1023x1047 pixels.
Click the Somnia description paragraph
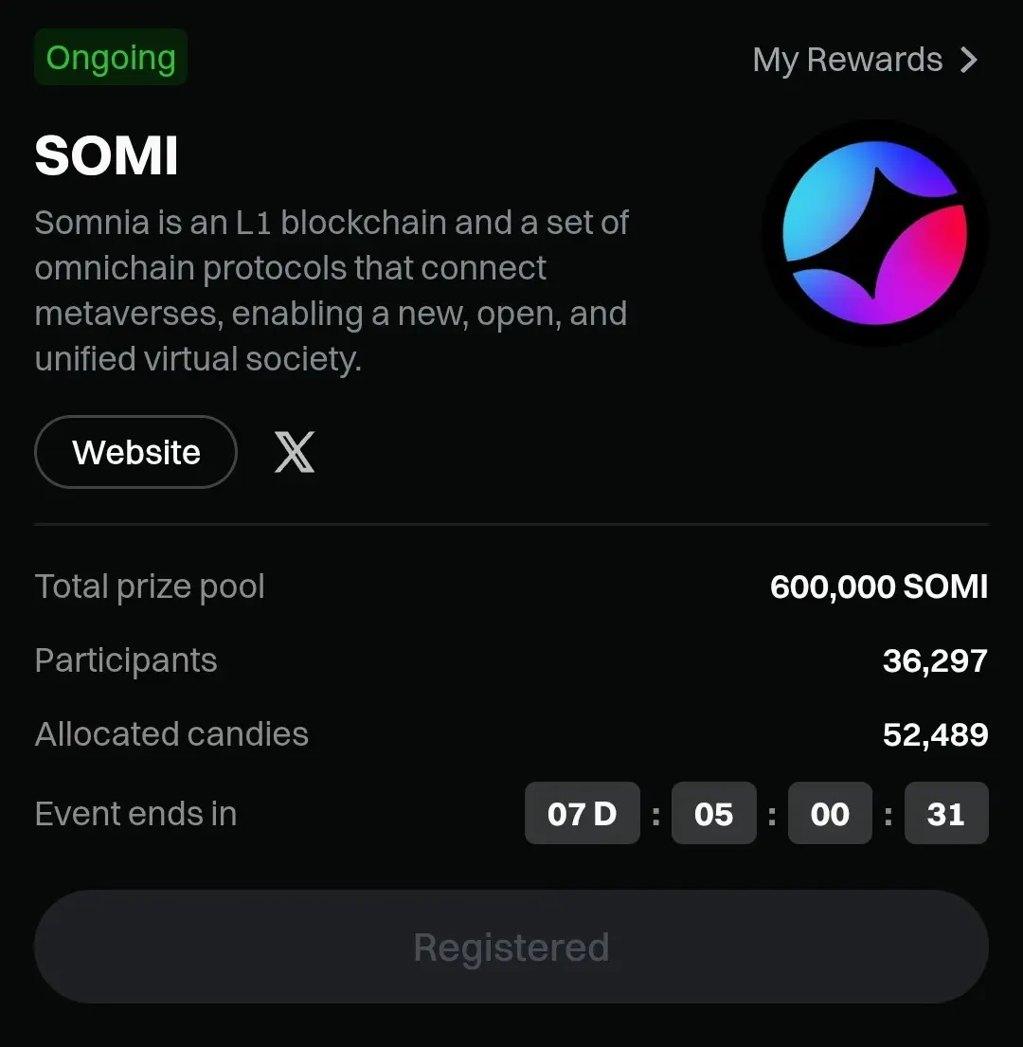click(332, 291)
